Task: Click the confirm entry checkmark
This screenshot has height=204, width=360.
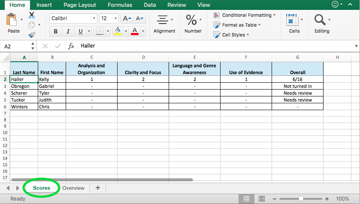Action: (57, 46)
